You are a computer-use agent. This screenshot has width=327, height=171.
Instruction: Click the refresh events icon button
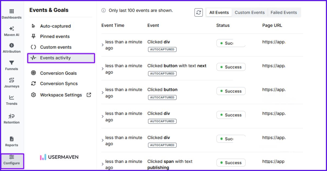coord(199,12)
